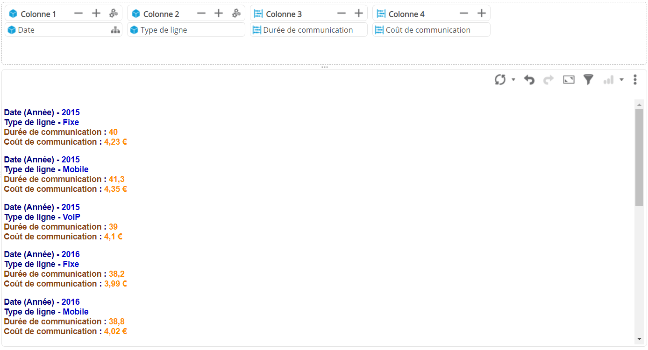Click the plus icon of Colonne 1
The image size is (648, 350).
click(x=96, y=14)
